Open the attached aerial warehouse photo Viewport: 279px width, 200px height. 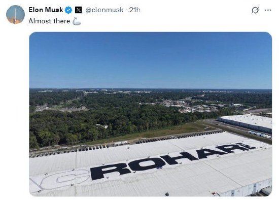point(151,114)
